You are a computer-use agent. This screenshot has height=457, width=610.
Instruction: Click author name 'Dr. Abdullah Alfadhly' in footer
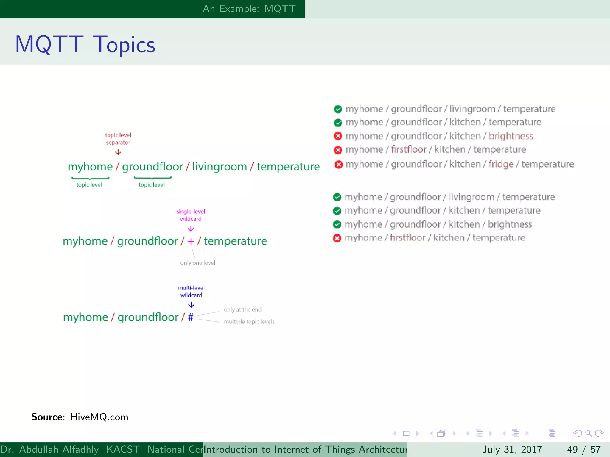(49, 449)
